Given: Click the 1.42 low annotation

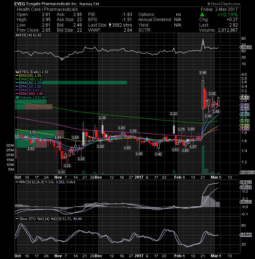Looking at the screenshot, I should pyautogui.click(x=158, y=154).
